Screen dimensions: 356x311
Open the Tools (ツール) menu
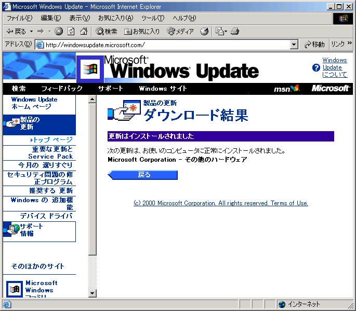pyautogui.click(x=153, y=18)
